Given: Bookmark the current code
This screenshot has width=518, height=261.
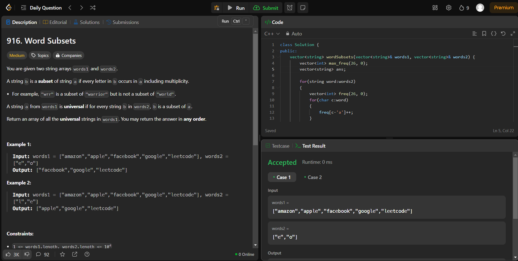Looking at the screenshot, I should pyautogui.click(x=484, y=34).
